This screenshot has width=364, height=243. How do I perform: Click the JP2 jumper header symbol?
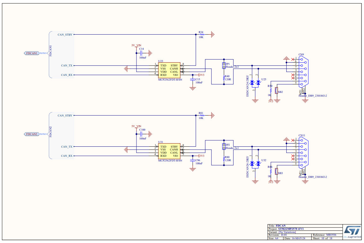tap(224, 147)
